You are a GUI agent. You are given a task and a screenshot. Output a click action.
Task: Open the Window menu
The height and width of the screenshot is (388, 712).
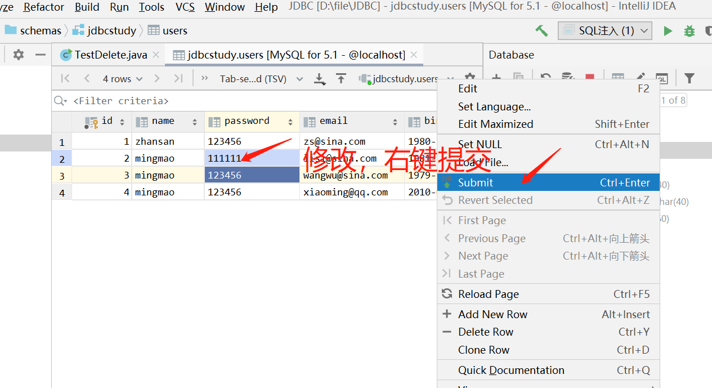[225, 7]
